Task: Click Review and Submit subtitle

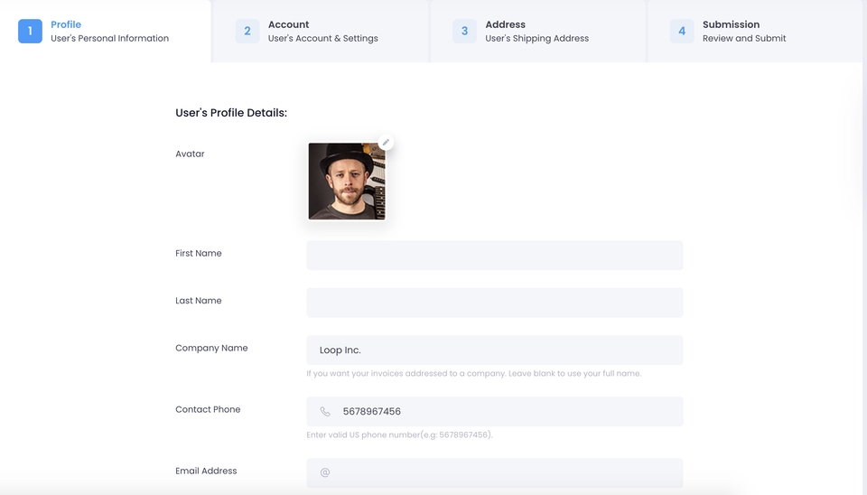Action: (744, 38)
